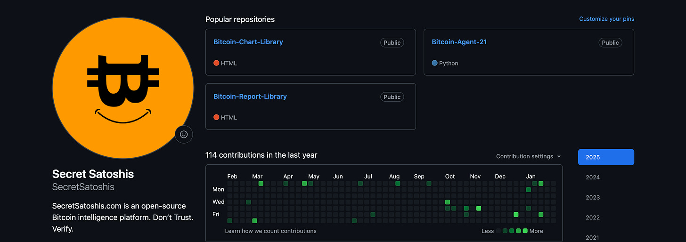Open the Bitcoin-Report-Library repository
The height and width of the screenshot is (242, 686).
[x=250, y=97]
